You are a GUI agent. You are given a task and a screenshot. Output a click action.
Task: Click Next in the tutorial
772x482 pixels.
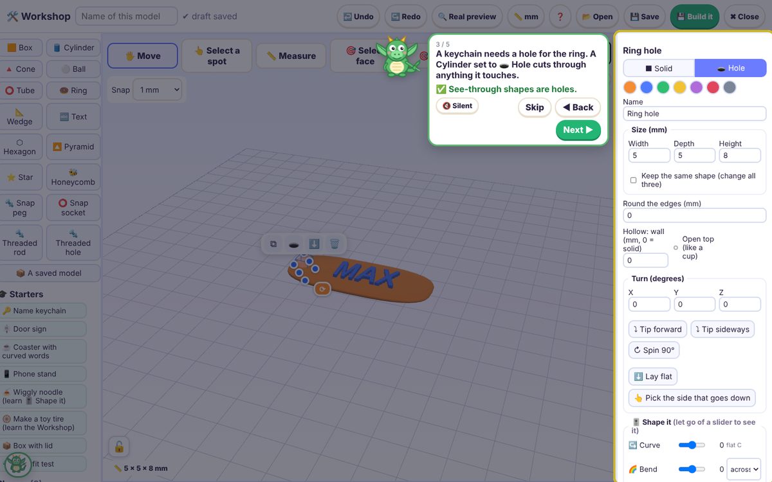[578, 130]
